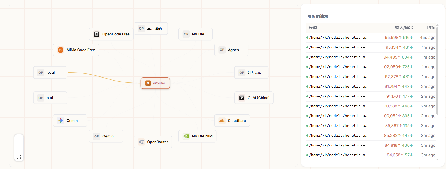Click the 硅基流动 node label
The height and width of the screenshot is (169, 446).
tap(255, 73)
